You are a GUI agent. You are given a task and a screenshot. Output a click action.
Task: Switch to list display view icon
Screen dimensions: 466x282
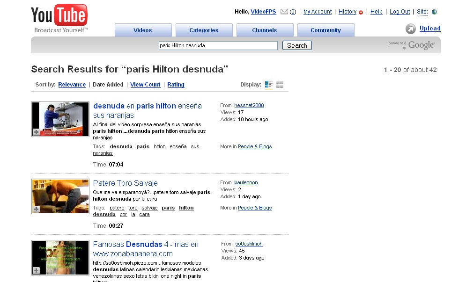[269, 85]
